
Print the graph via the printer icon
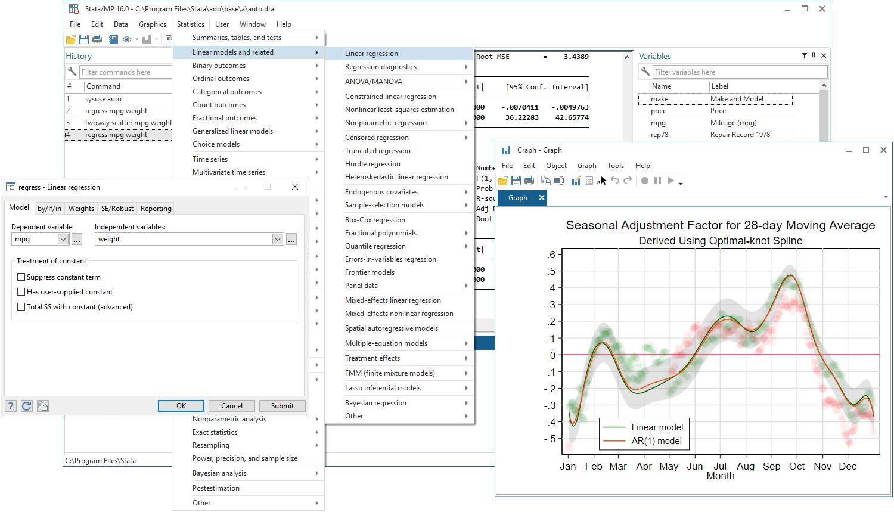pos(529,181)
